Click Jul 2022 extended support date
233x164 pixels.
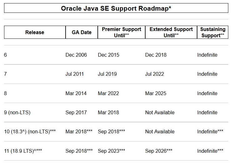pyautogui.click(x=155, y=74)
